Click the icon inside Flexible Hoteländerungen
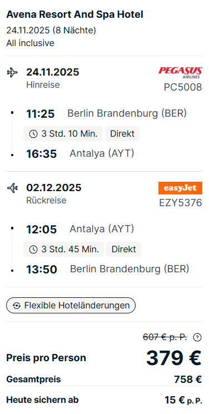The width and height of the screenshot is (209, 414). 17,306
